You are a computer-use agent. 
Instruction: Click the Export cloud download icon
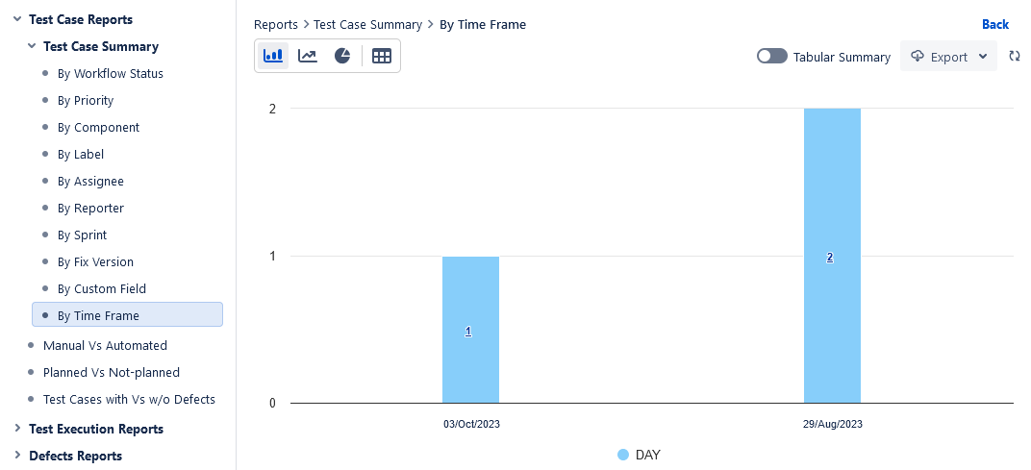point(918,56)
